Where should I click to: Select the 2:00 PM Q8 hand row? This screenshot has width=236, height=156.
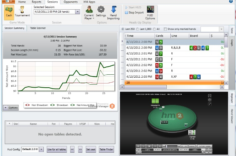pyautogui.click(x=175, y=48)
